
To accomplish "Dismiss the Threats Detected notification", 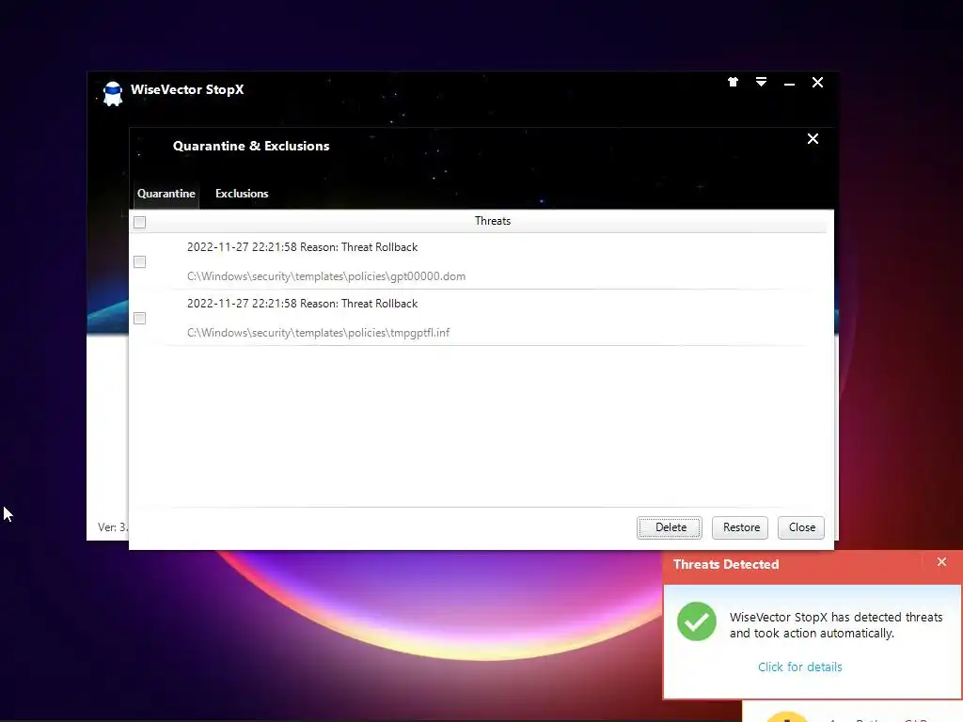I will [x=941, y=562].
